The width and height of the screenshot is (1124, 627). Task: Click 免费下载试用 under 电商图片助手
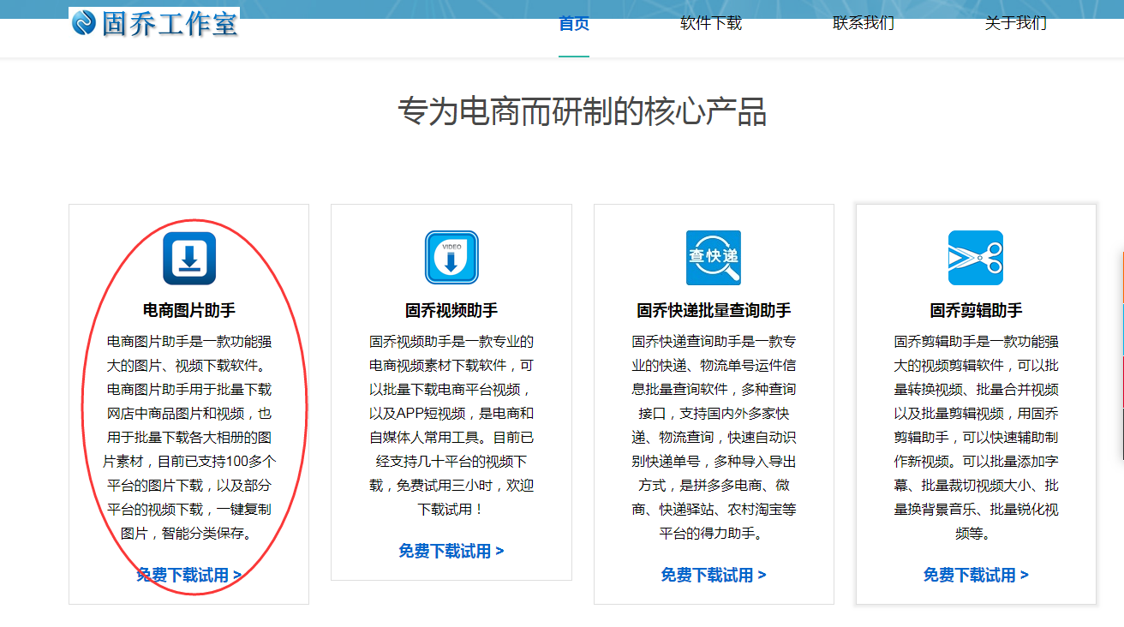pyautogui.click(x=188, y=575)
